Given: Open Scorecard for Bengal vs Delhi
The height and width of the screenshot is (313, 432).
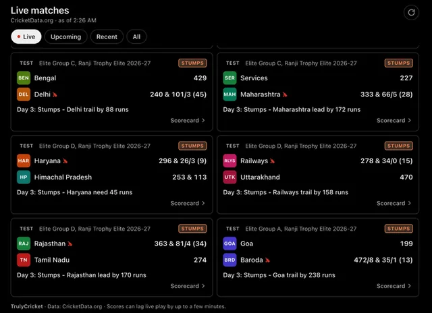Looking at the screenshot, I should point(188,120).
